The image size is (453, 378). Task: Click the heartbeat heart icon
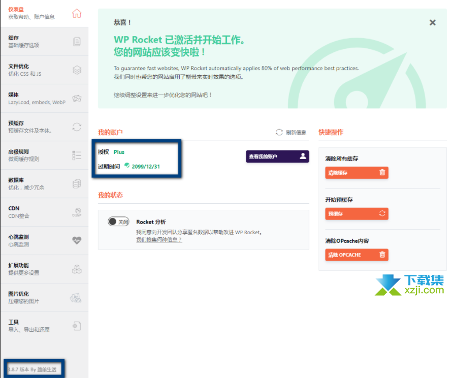[x=77, y=240]
